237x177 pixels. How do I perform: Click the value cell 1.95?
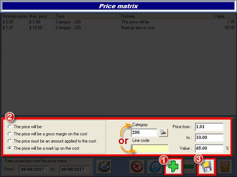click(231, 22)
